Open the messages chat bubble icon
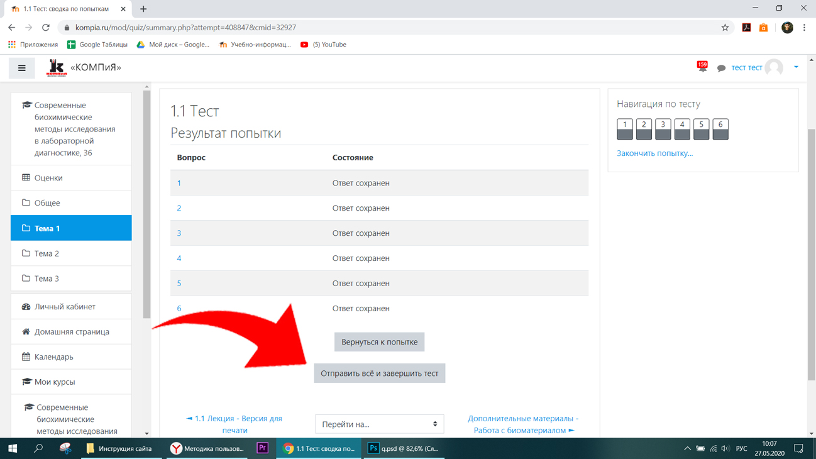The height and width of the screenshot is (459, 816). click(721, 68)
